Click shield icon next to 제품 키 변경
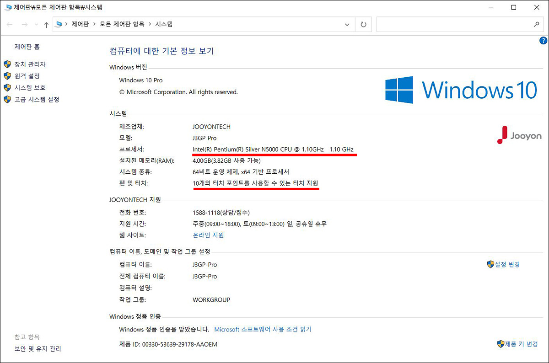549x363 pixels. (x=501, y=344)
